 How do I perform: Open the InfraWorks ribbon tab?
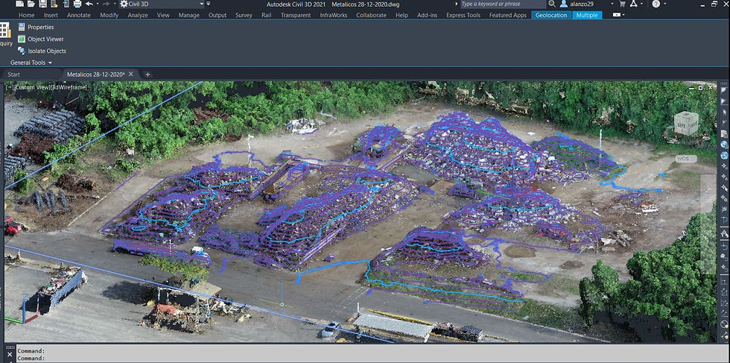333,15
